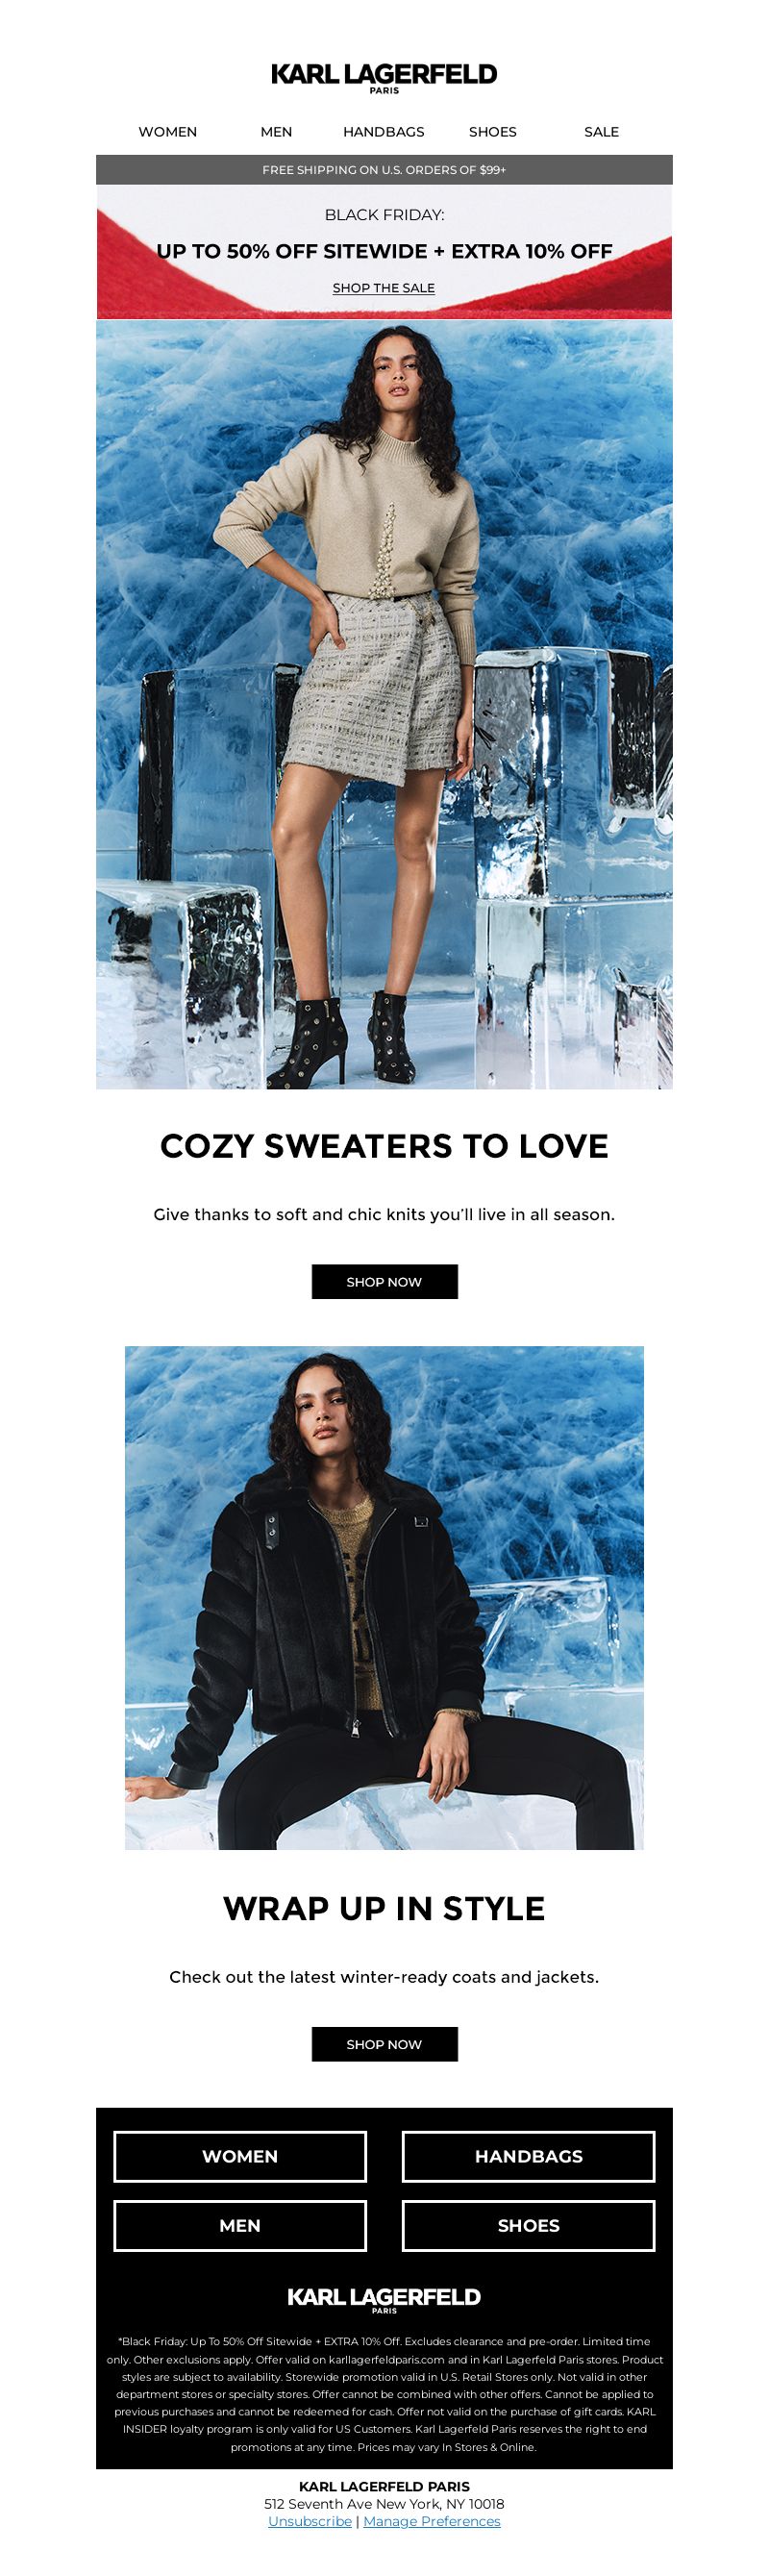Open the WOMEN top navigation item

pyautogui.click(x=167, y=132)
